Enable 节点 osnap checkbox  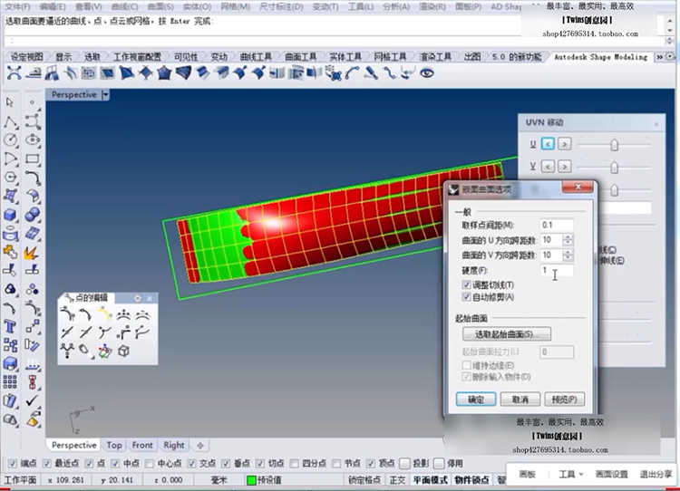coord(336,463)
